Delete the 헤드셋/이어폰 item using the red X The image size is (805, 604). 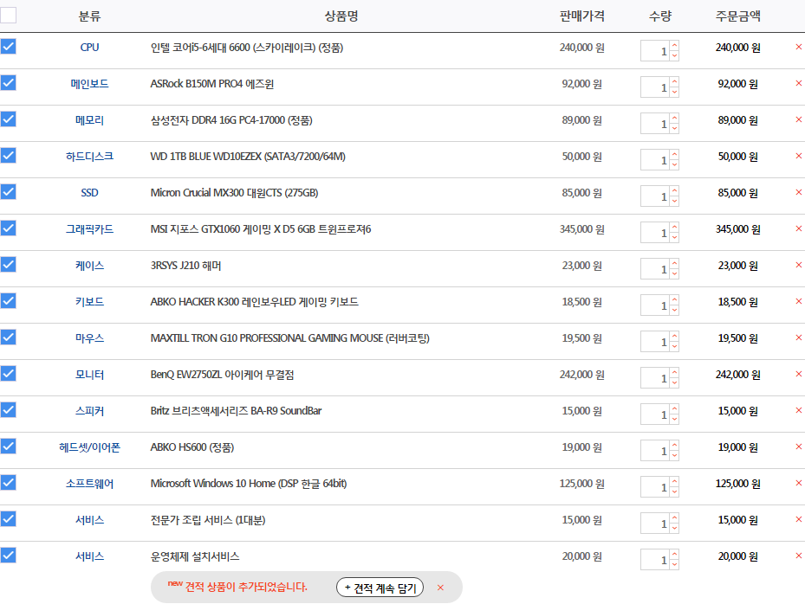coord(798,447)
